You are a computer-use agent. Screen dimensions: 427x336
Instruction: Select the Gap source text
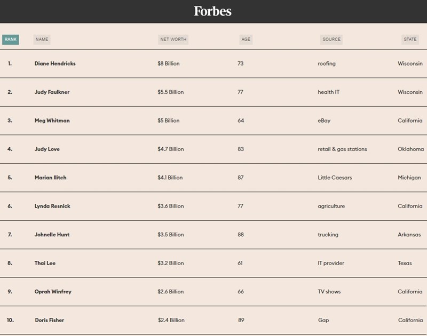pyautogui.click(x=323, y=320)
